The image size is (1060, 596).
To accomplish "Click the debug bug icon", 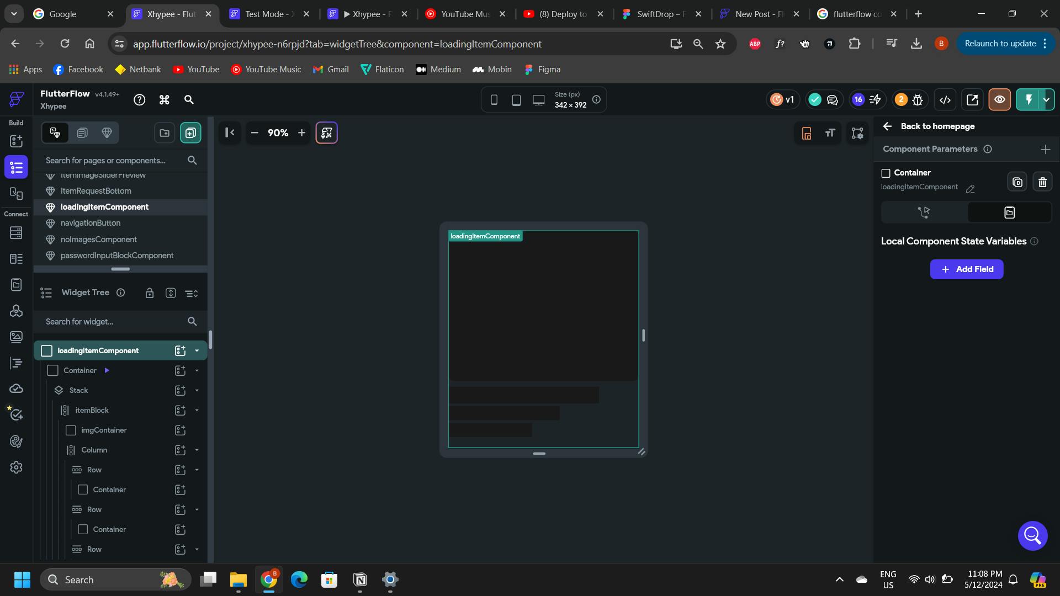I will tap(918, 100).
